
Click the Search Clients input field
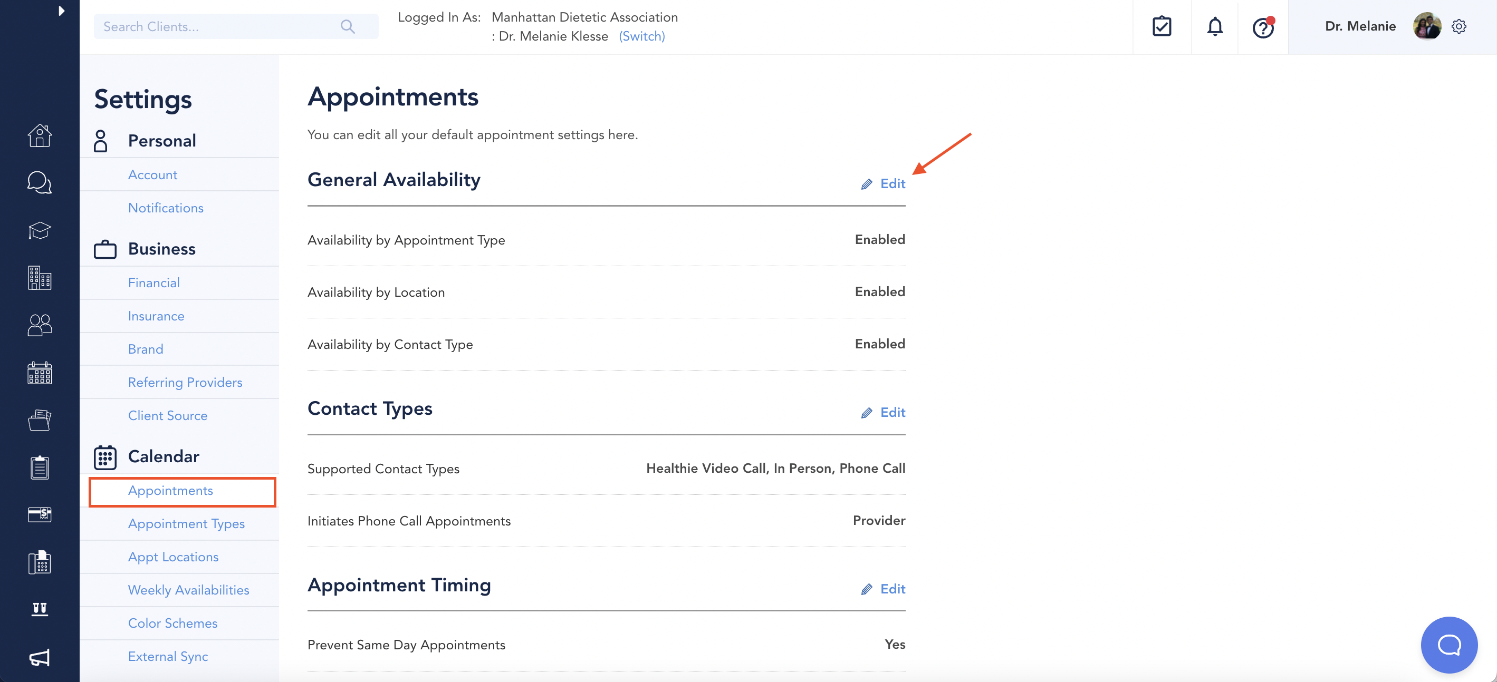pos(236,27)
